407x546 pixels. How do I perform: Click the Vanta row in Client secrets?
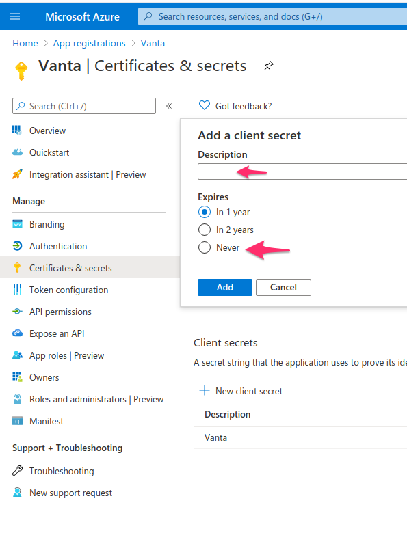pos(300,438)
